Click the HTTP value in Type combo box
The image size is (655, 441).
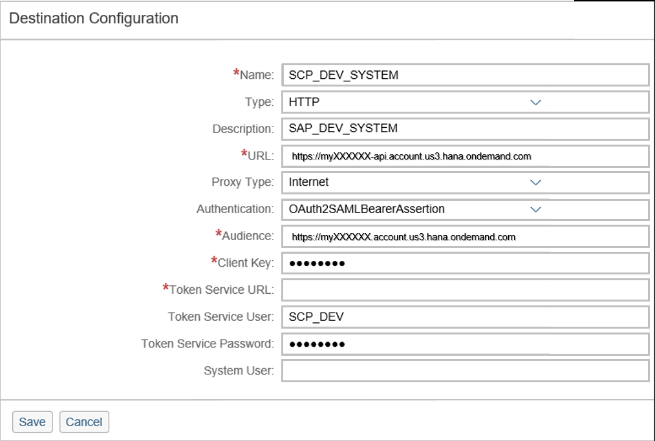[x=304, y=102]
